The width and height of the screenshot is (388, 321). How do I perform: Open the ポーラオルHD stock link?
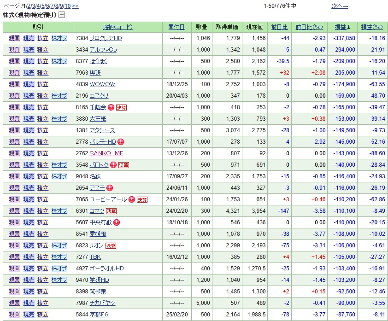coord(106,268)
